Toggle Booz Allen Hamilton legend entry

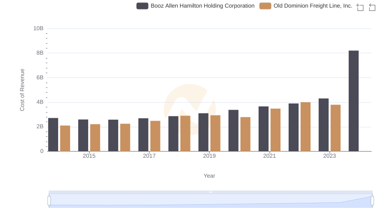click(x=195, y=6)
